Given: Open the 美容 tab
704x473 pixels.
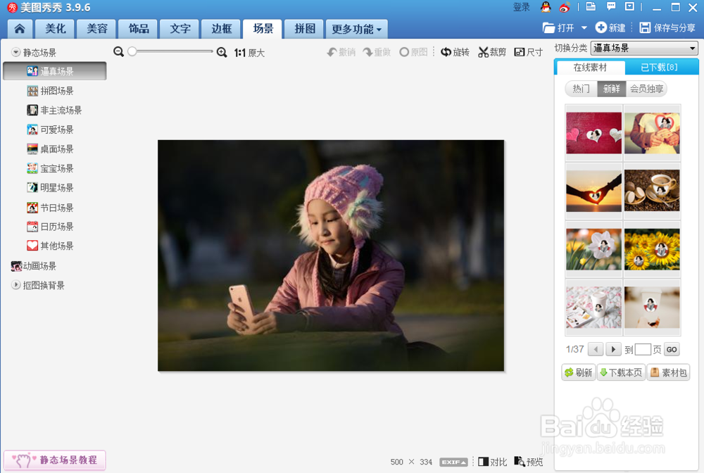Looking at the screenshot, I should coord(96,29).
